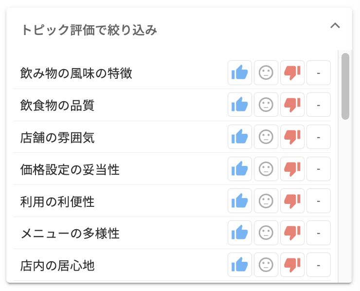
Task: Choose neutral face for メニューの多様性
Action: pyautogui.click(x=266, y=233)
